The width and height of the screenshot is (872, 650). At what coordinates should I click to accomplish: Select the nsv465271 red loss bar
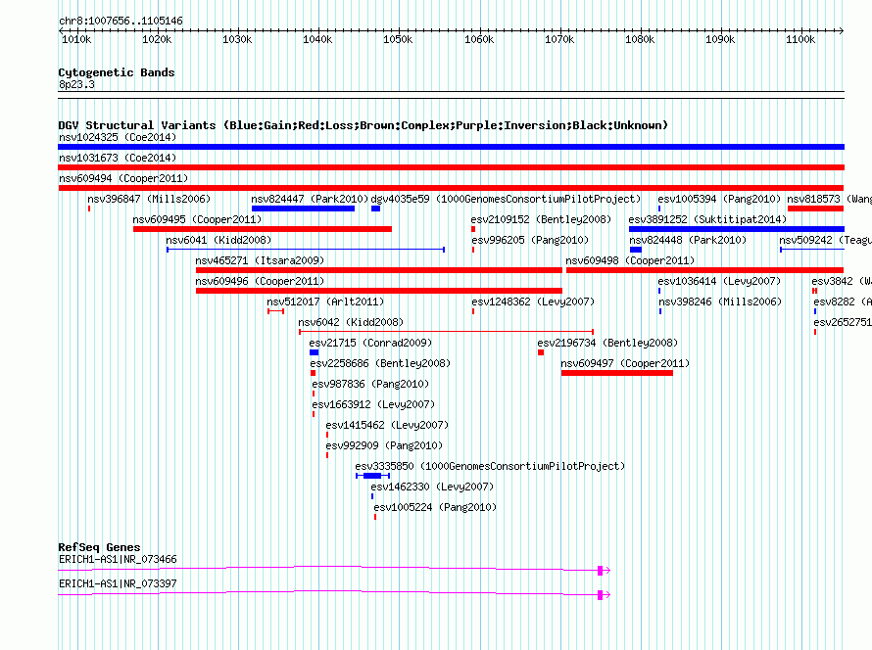(x=379, y=270)
